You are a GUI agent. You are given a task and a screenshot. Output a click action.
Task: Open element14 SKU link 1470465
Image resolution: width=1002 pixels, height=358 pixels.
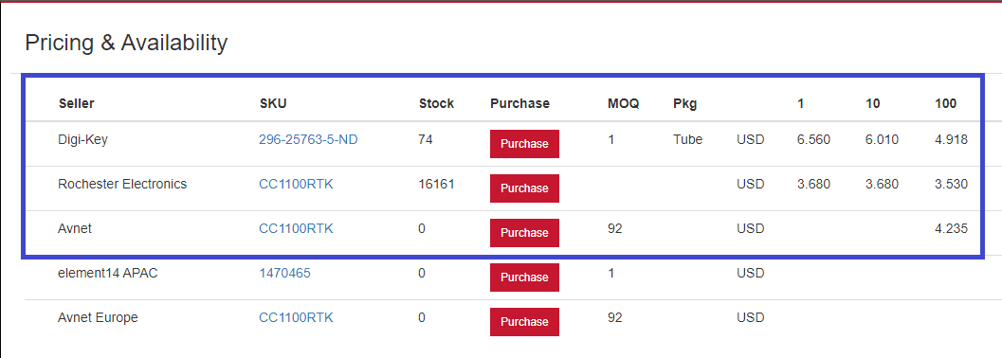click(284, 273)
